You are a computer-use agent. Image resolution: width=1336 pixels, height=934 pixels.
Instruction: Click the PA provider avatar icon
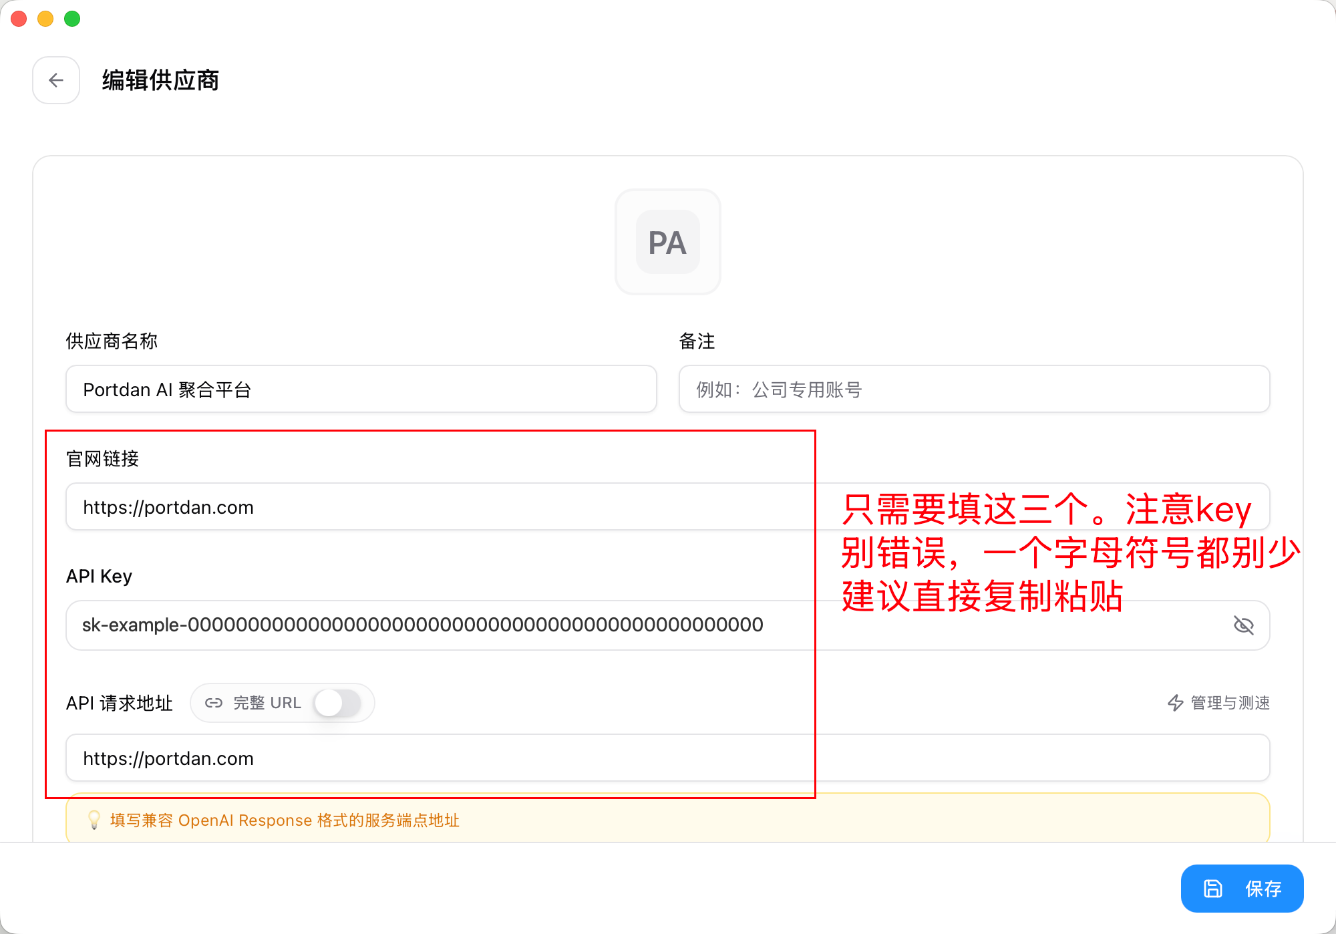(667, 242)
